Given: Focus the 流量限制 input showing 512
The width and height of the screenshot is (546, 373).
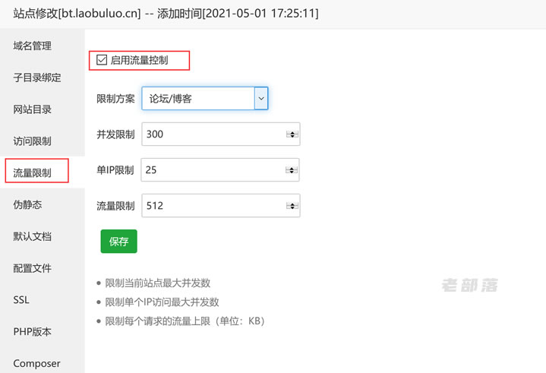Looking at the screenshot, I should pos(221,205).
